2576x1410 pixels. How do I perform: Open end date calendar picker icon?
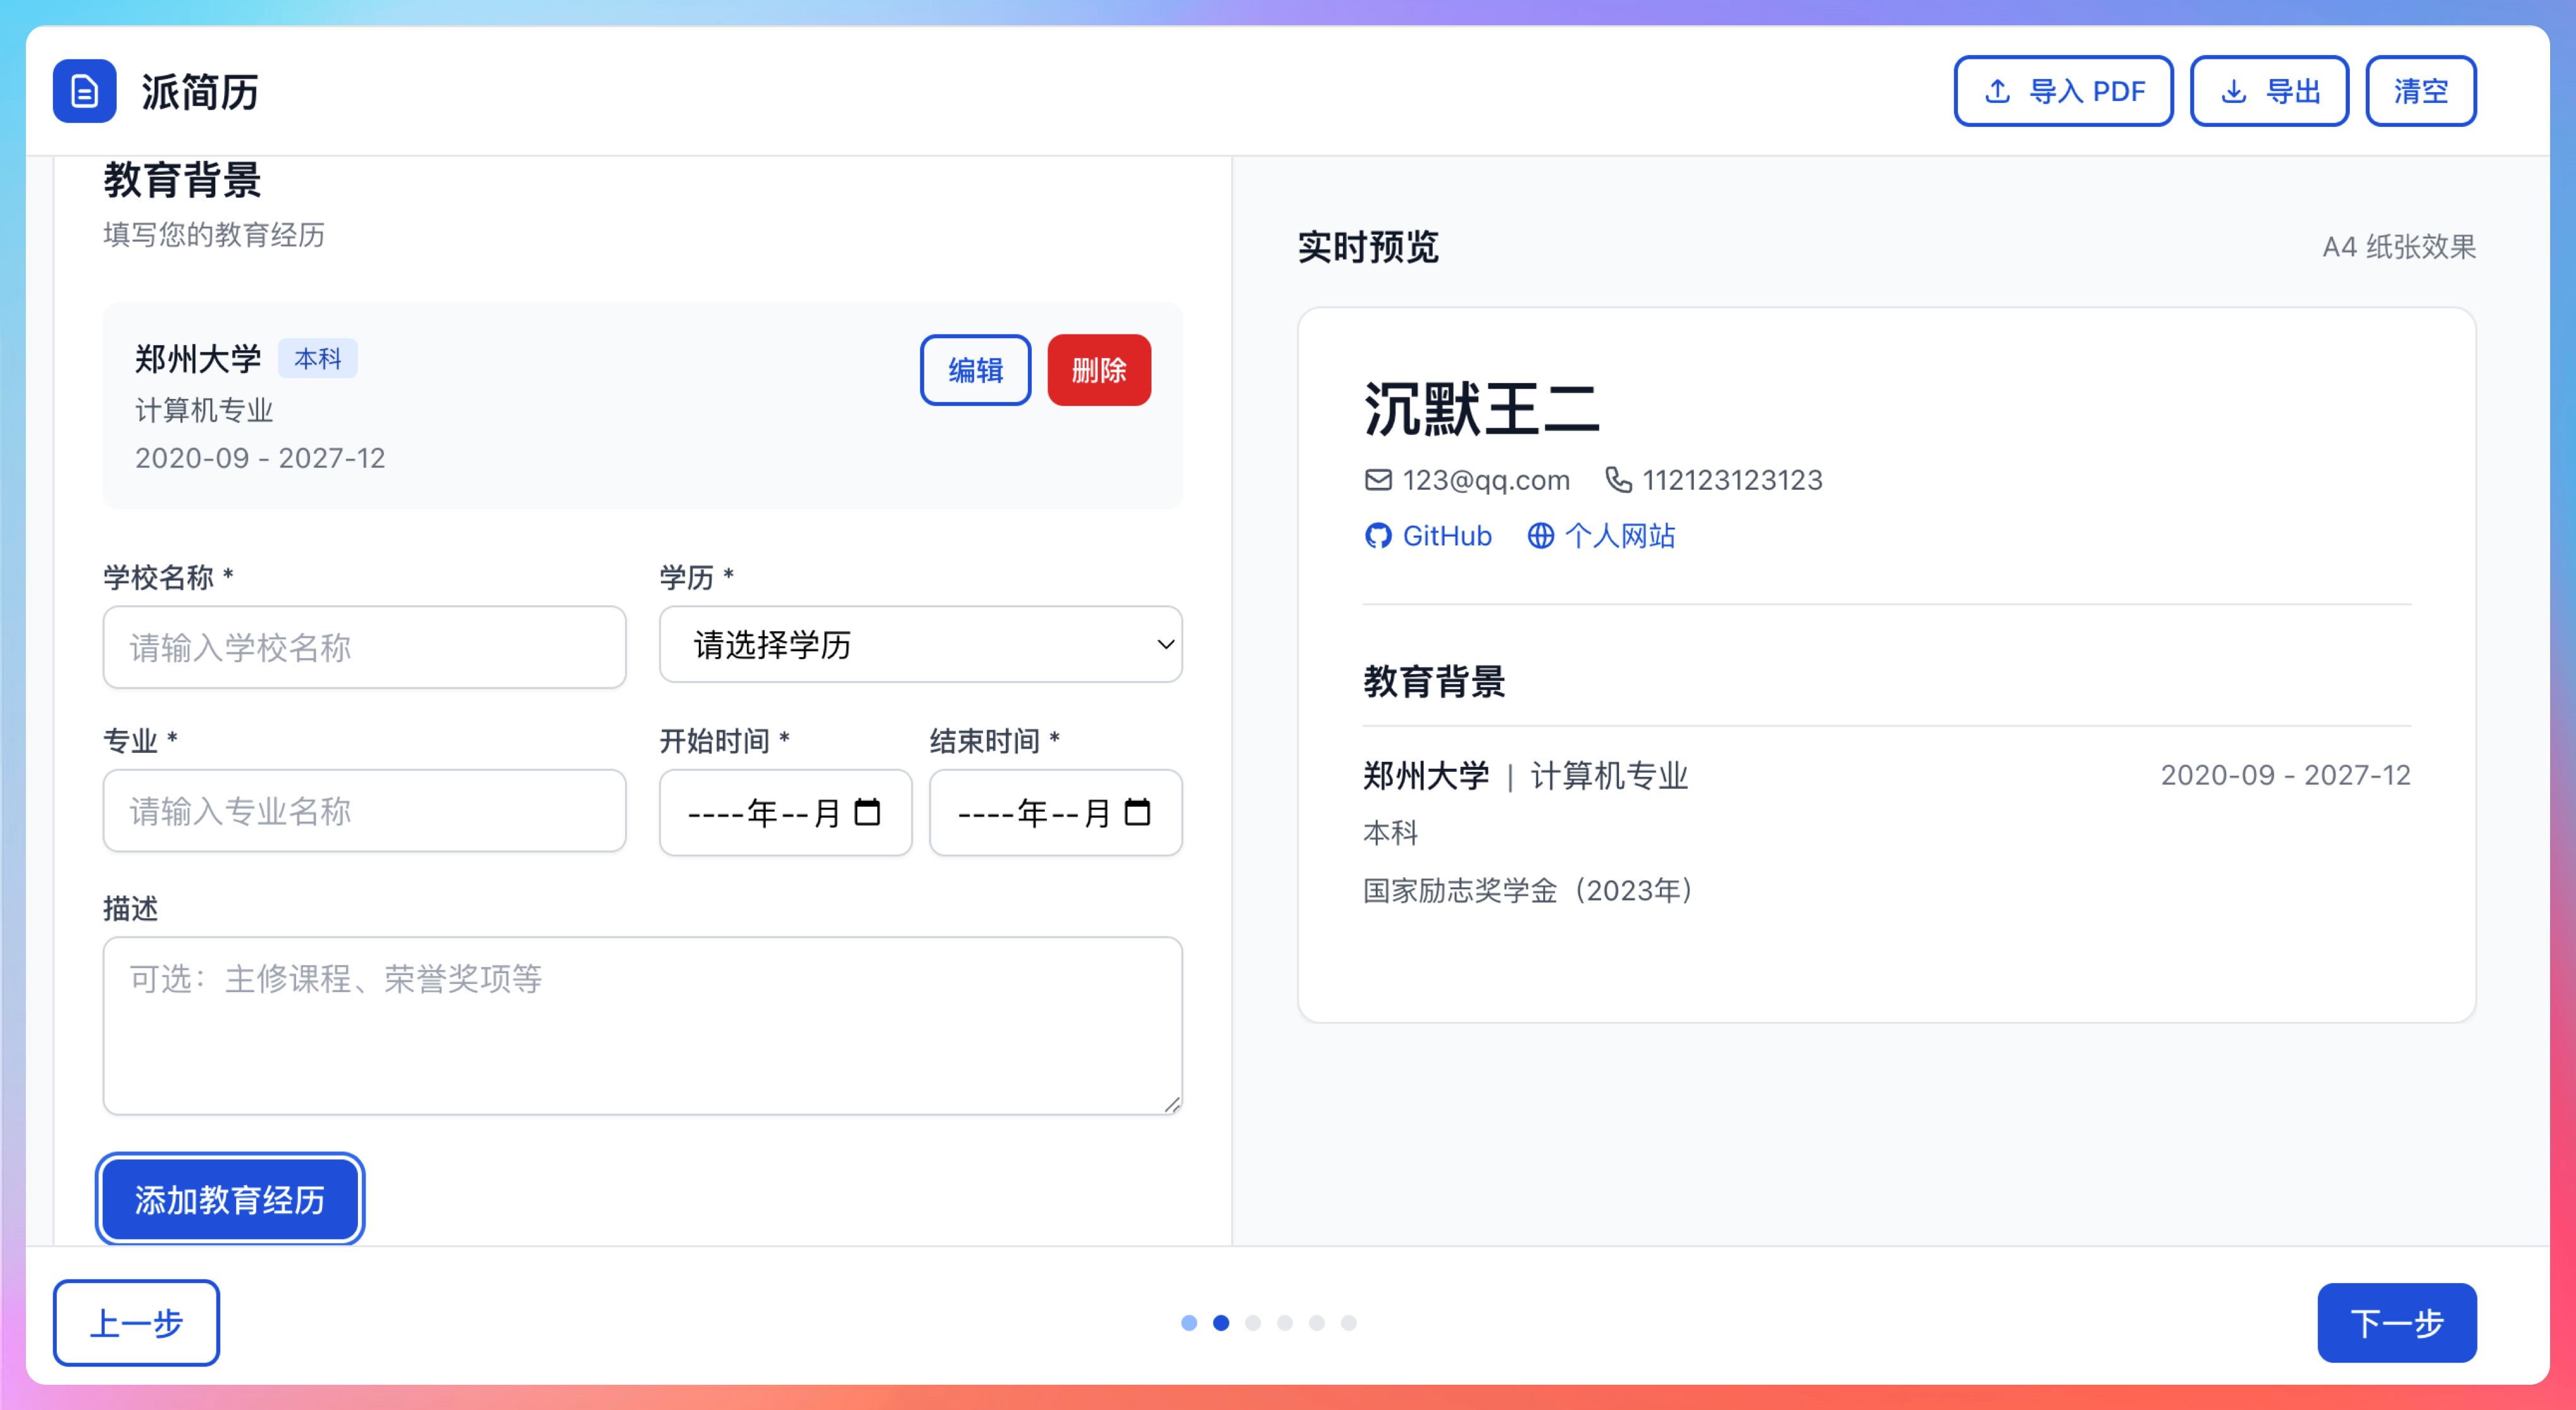tap(1137, 812)
